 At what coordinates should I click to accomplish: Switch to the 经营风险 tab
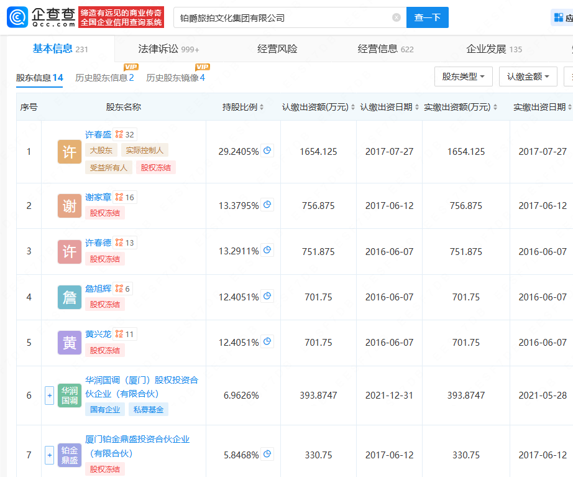[277, 49]
